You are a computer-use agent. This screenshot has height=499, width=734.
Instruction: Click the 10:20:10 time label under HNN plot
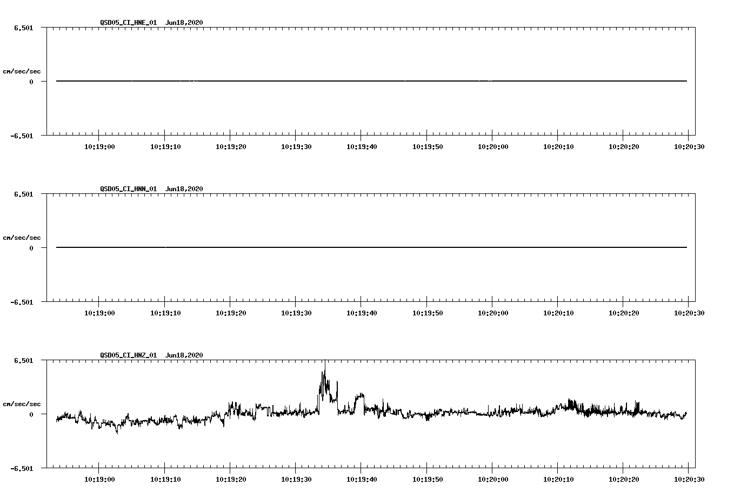pos(558,313)
